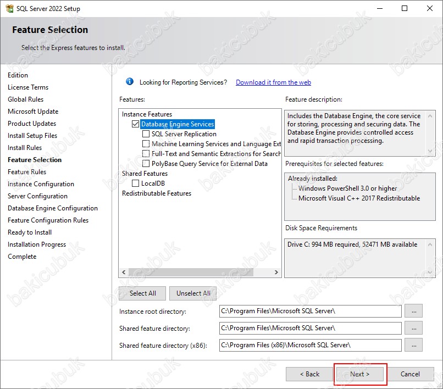This screenshot has width=443, height=389.
Task: Select the Edition step in the sidebar
Action: [x=18, y=75]
